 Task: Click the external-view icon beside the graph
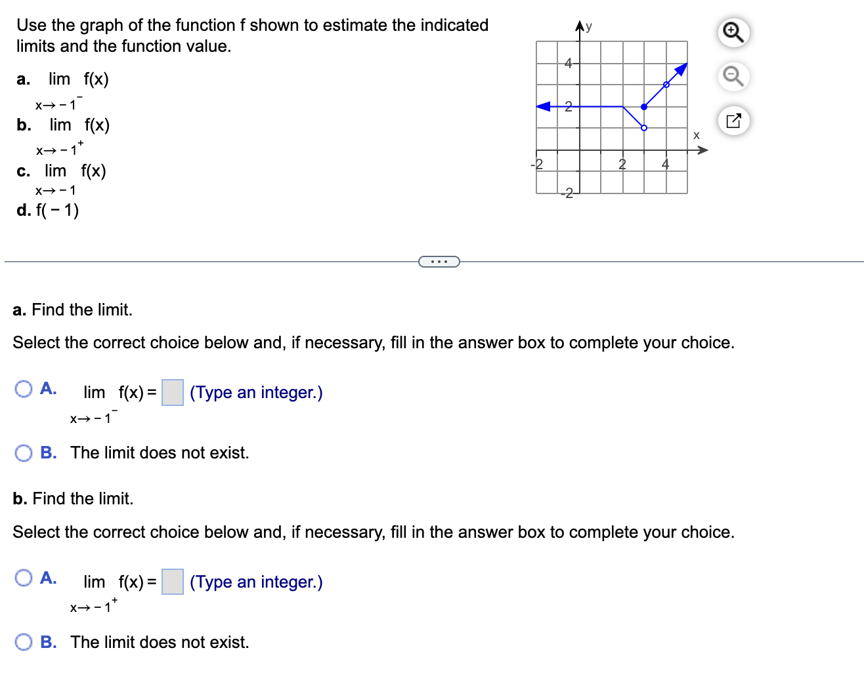(733, 121)
